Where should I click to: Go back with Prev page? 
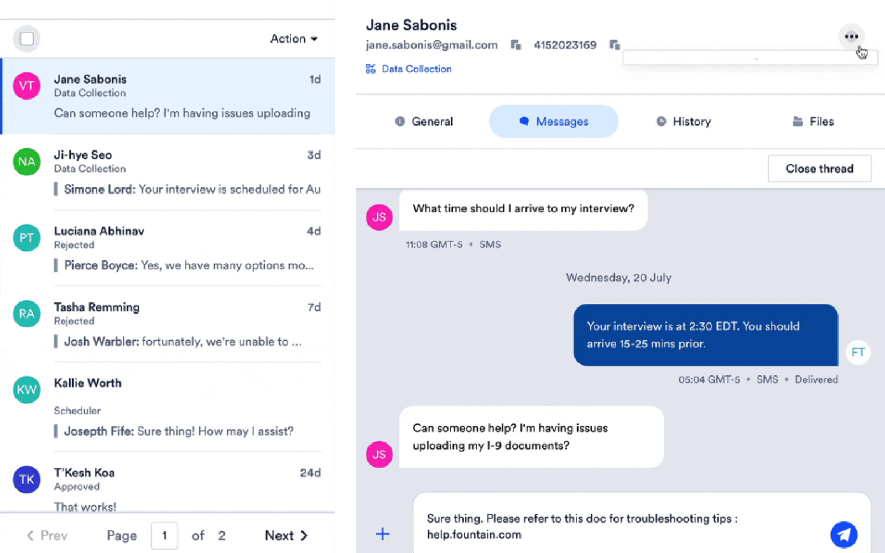[46, 535]
